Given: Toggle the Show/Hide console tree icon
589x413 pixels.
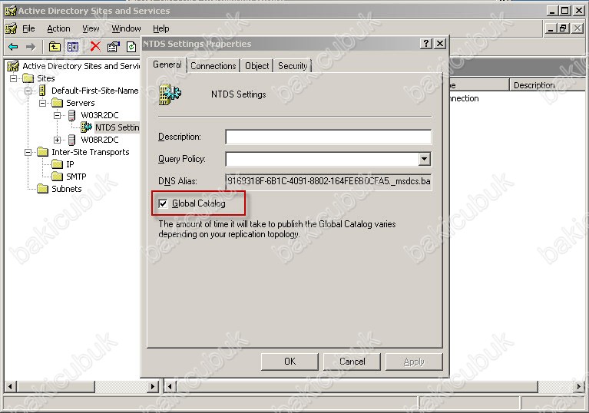Looking at the screenshot, I should point(72,47).
